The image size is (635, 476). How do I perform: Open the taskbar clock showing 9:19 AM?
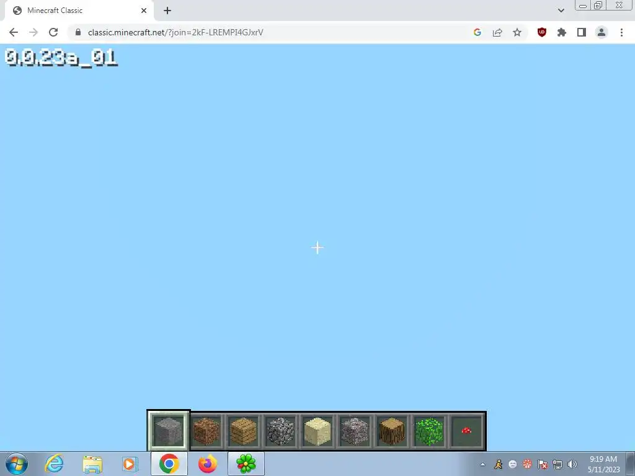tap(603, 464)
